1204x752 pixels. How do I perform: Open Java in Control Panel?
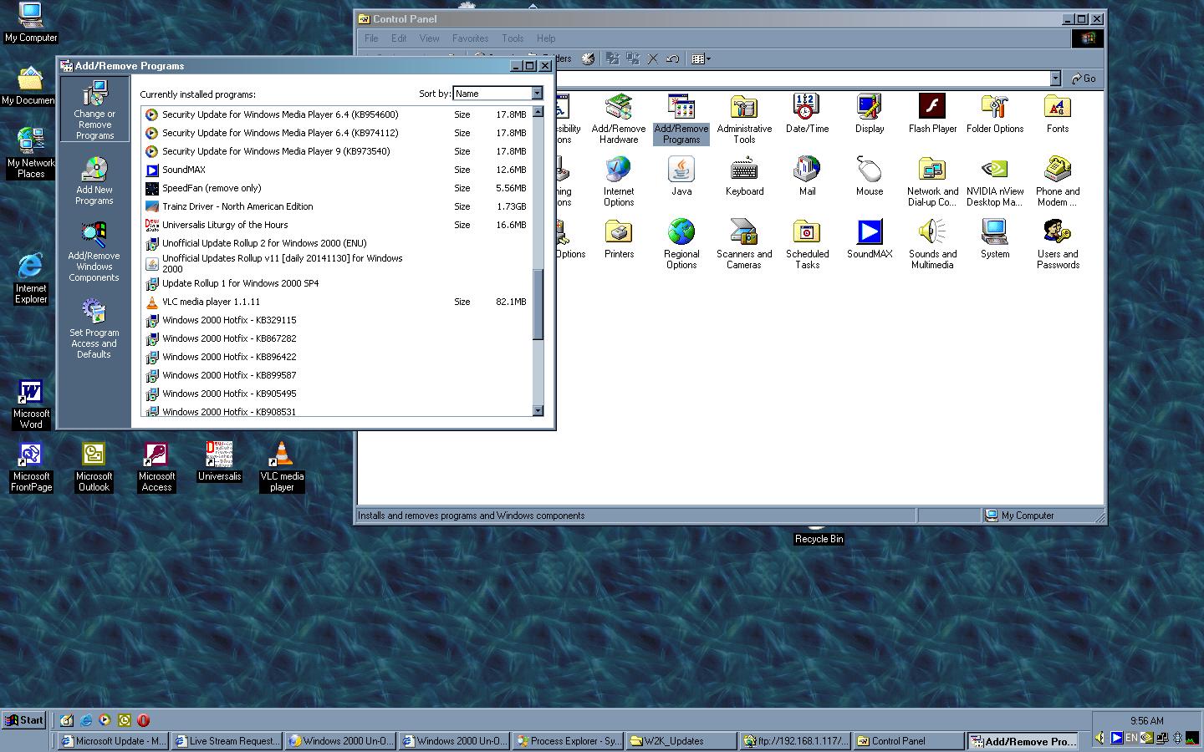coord(681,176)
